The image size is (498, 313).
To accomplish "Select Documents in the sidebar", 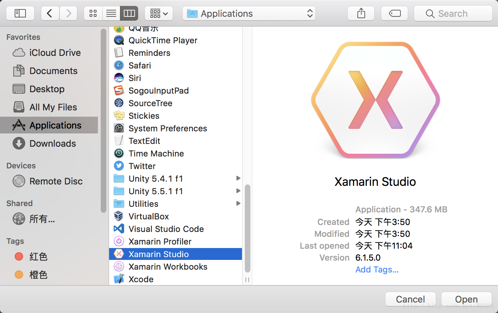I will [49, 71].
